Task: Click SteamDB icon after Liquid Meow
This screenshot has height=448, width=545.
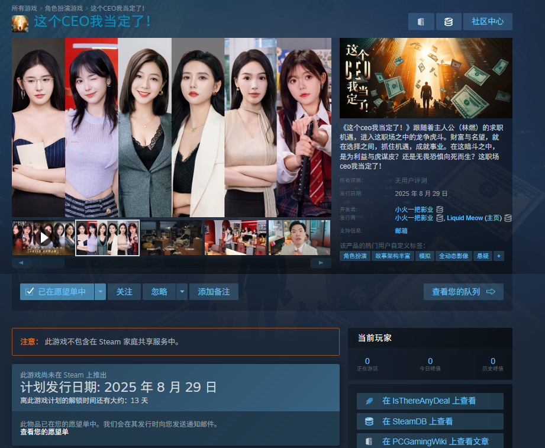Action: [x=508, y=218]
